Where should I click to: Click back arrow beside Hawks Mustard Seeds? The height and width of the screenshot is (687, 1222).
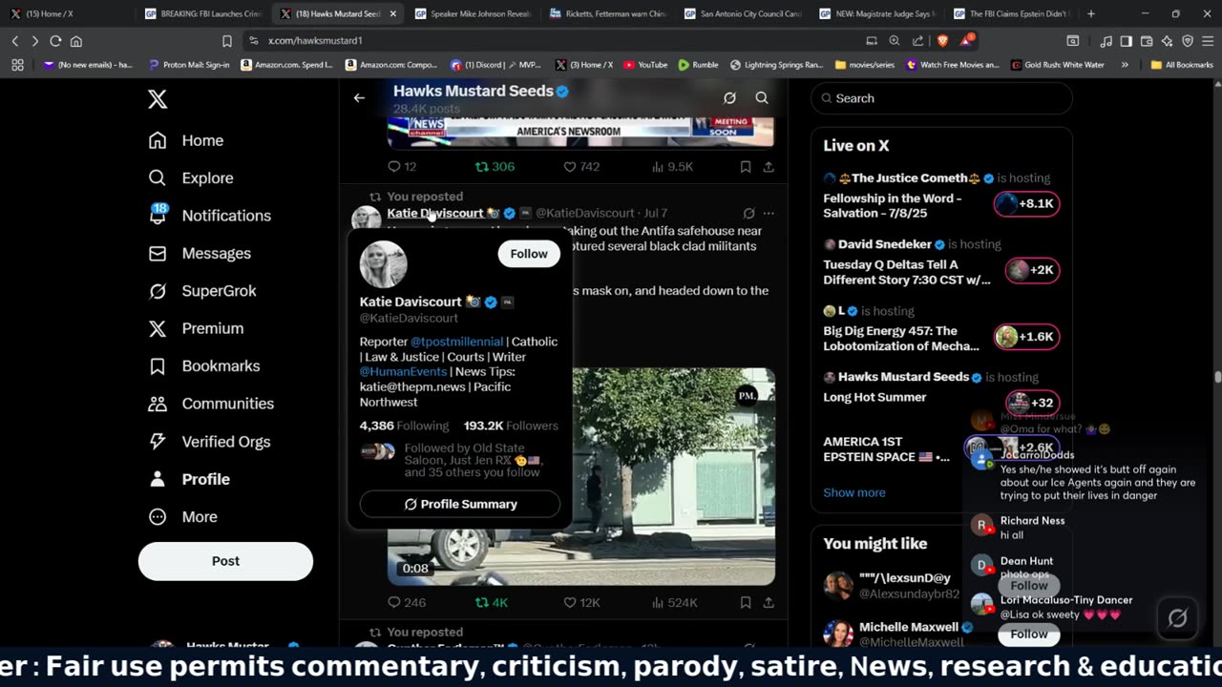[x=359, y=97]
